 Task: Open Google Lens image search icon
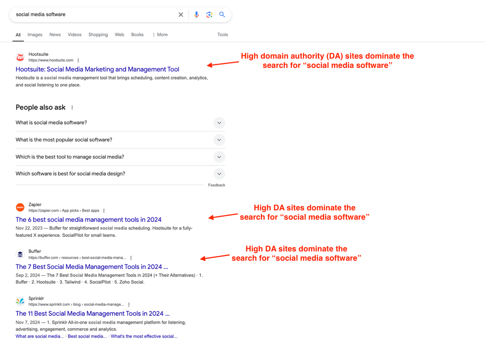click(210, 15)
